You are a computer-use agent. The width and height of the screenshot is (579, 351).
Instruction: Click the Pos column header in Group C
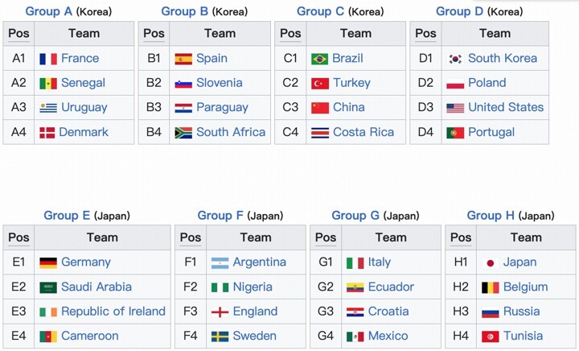290,34
